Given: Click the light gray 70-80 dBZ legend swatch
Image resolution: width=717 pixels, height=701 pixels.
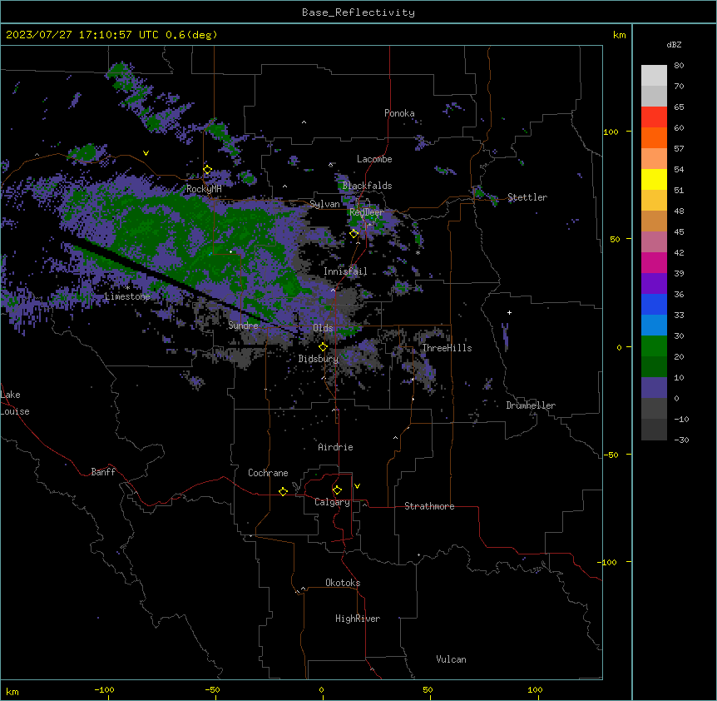Looking at the screenshot, I should click(654, 76).
